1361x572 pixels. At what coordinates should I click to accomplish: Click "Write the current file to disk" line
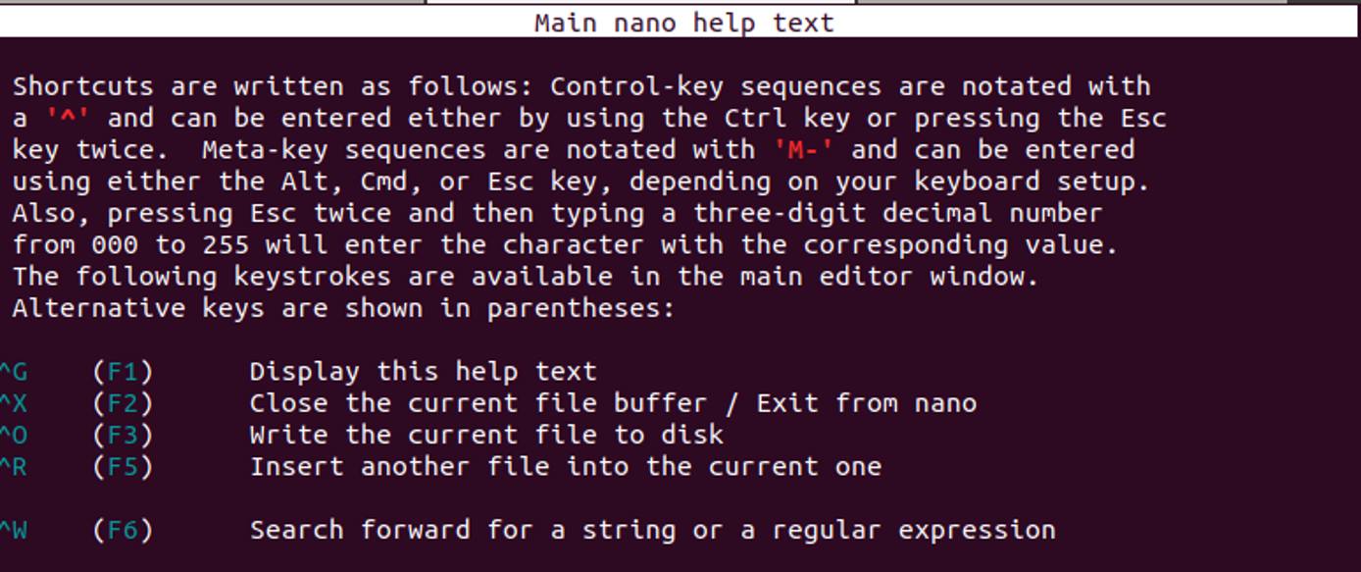pyautogui.click(x=486, y=435)
